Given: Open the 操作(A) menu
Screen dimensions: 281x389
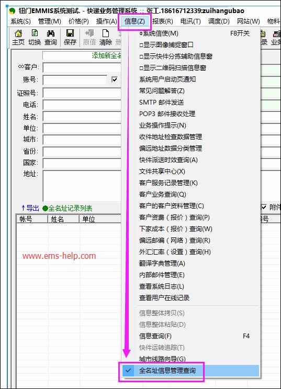Looking at the screenshot, I should pos(107,21).
